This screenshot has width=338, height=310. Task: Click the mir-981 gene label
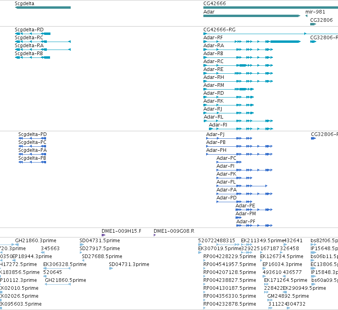[x=315, y=12]
